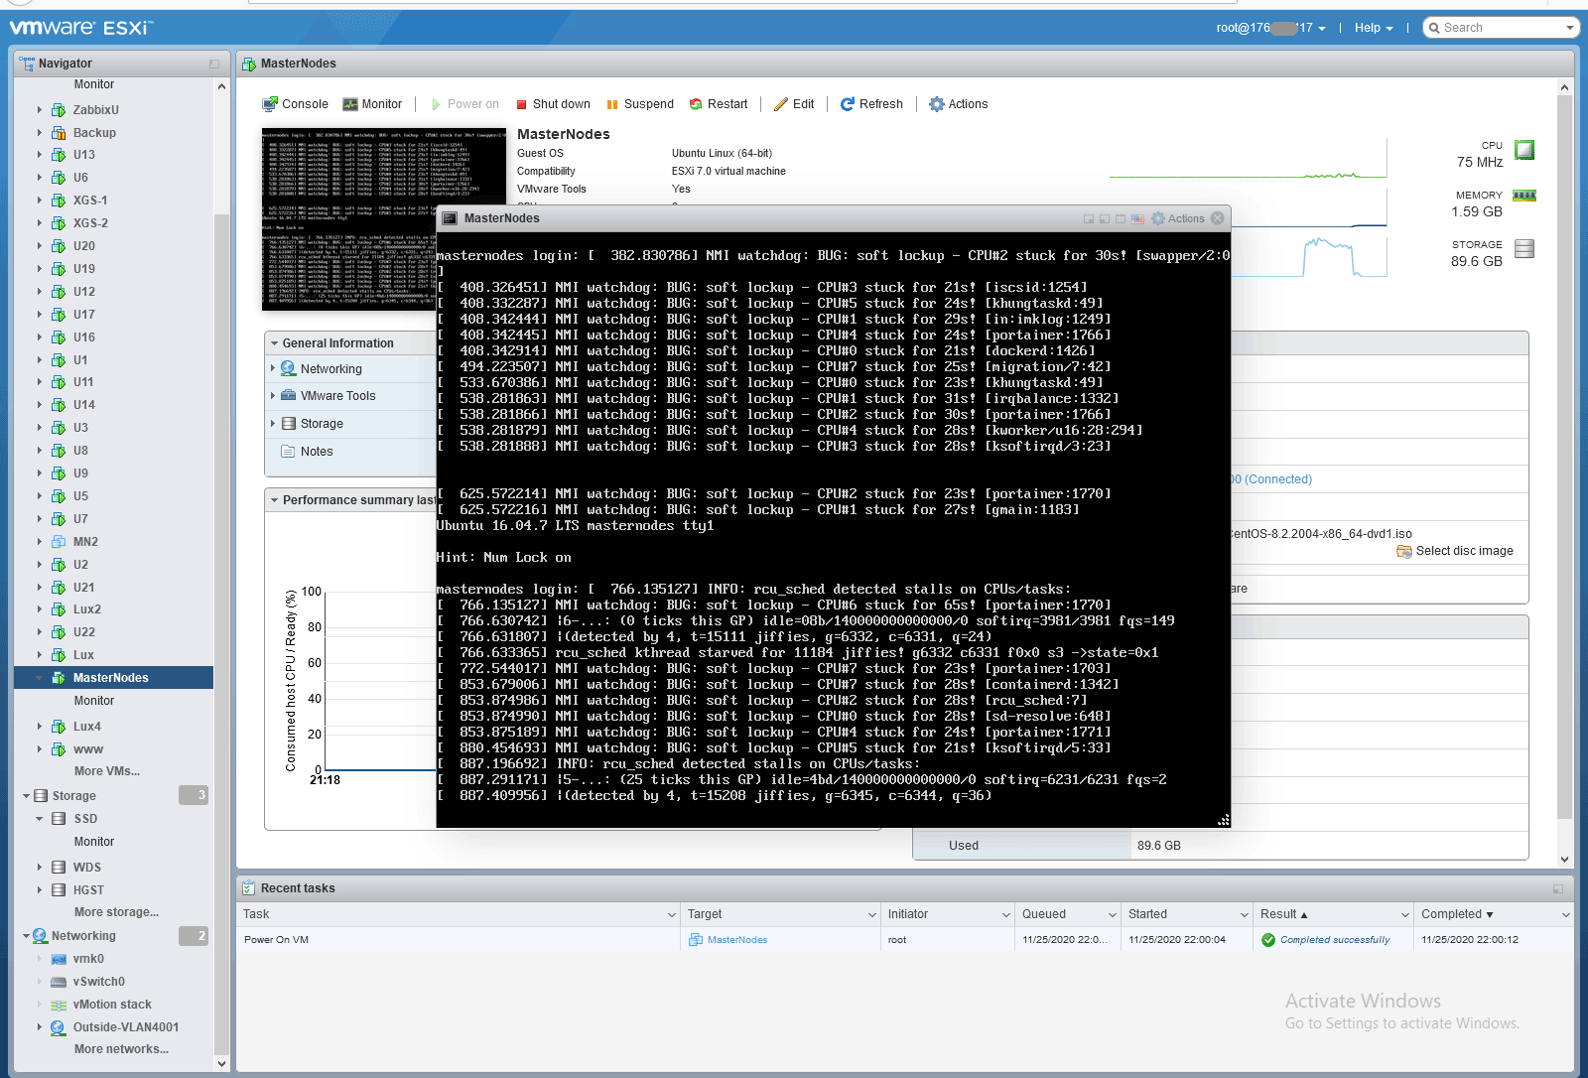Click the vmk0 adapter icon
Screen dimensions: 1588x1078
(x=59, y=959)
